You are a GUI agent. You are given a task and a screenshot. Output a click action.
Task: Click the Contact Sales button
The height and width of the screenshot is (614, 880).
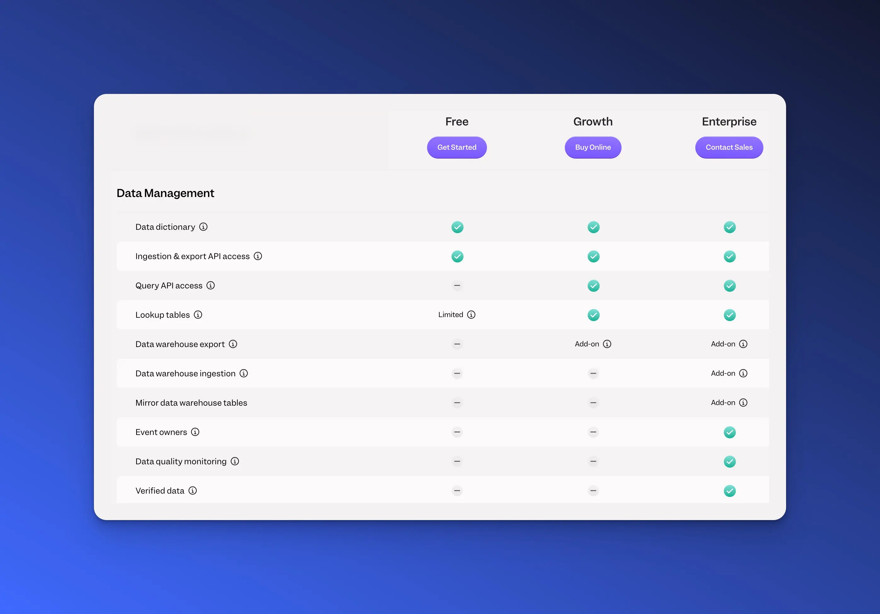coord(729,147)
